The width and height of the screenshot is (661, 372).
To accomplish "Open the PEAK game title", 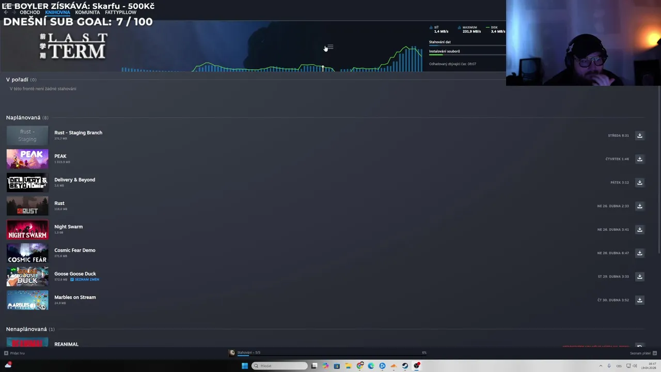I will pyautogui.click(x=60, y=156).
